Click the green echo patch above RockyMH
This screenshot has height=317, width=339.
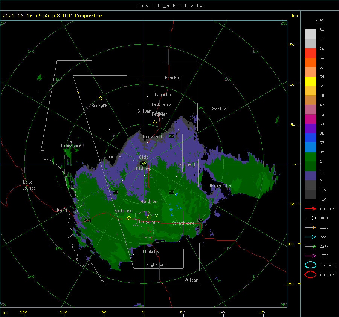coord(39,78)
